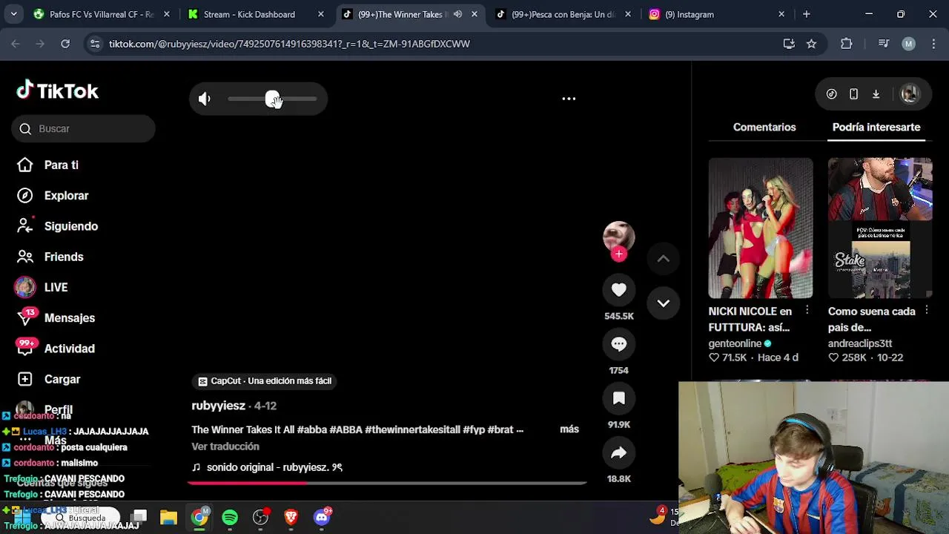This screenshot has width=949, height=534.
Task: Click the tiktok.com address bar URL
Action: (x=289, y=44)
